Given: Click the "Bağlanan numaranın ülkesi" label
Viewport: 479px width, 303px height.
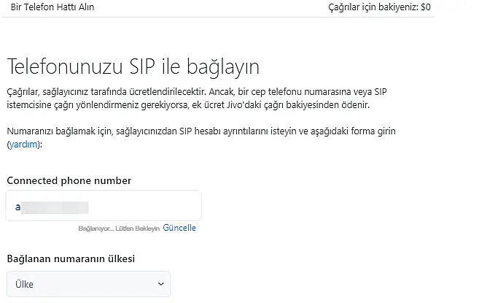Looking at the screenshot, I should point(71,258).
